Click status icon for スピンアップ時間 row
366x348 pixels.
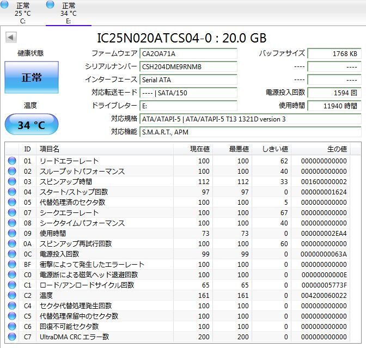point(12,182)
